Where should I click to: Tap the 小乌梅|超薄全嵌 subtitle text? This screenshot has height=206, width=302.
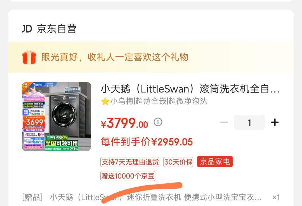pyautogui.click(x=159, y=101)
